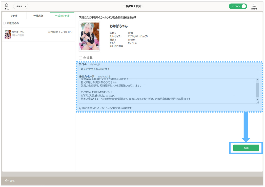Click the 戻る link in footer
Viewport: 265px width, 187px height.
(12, 181)
